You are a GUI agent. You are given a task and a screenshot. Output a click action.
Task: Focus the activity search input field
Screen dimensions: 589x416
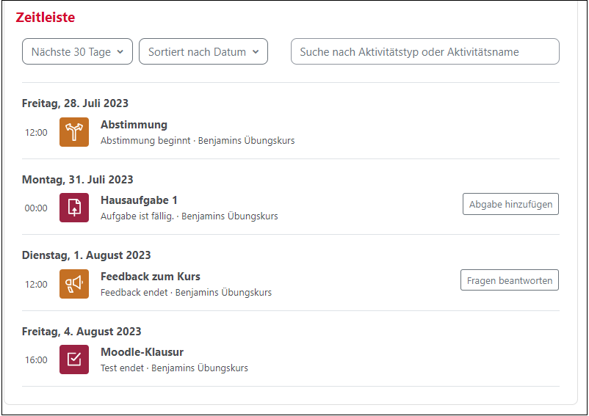click(425, 52)
